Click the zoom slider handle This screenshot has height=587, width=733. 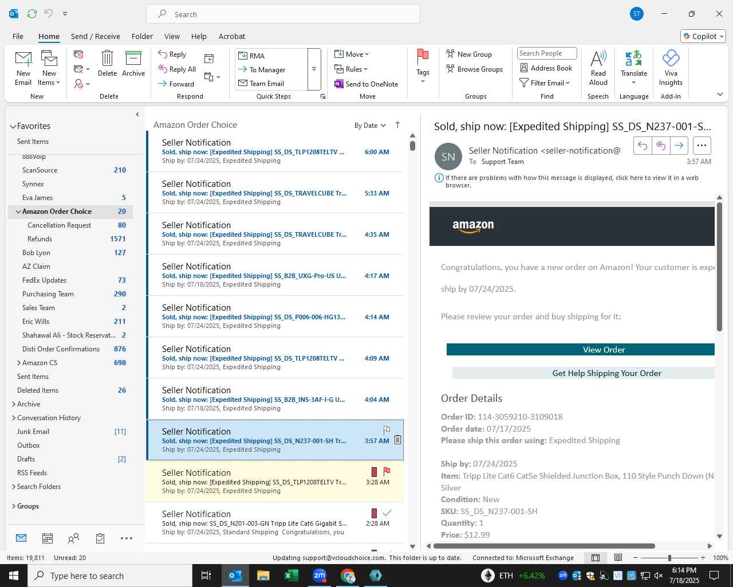coord(669,558)
